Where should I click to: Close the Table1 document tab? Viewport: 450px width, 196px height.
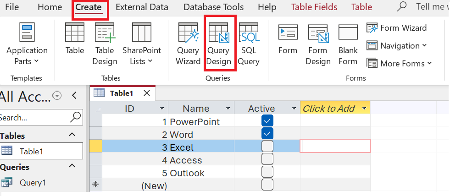pyautogui.click(x=147, y=93)
